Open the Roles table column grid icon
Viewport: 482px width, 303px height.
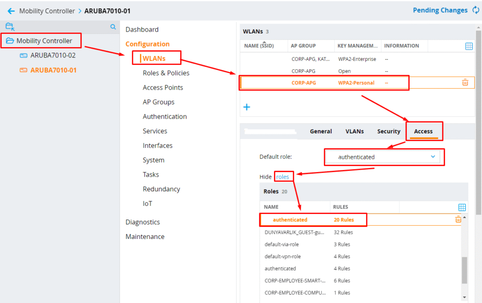(462, 207)
